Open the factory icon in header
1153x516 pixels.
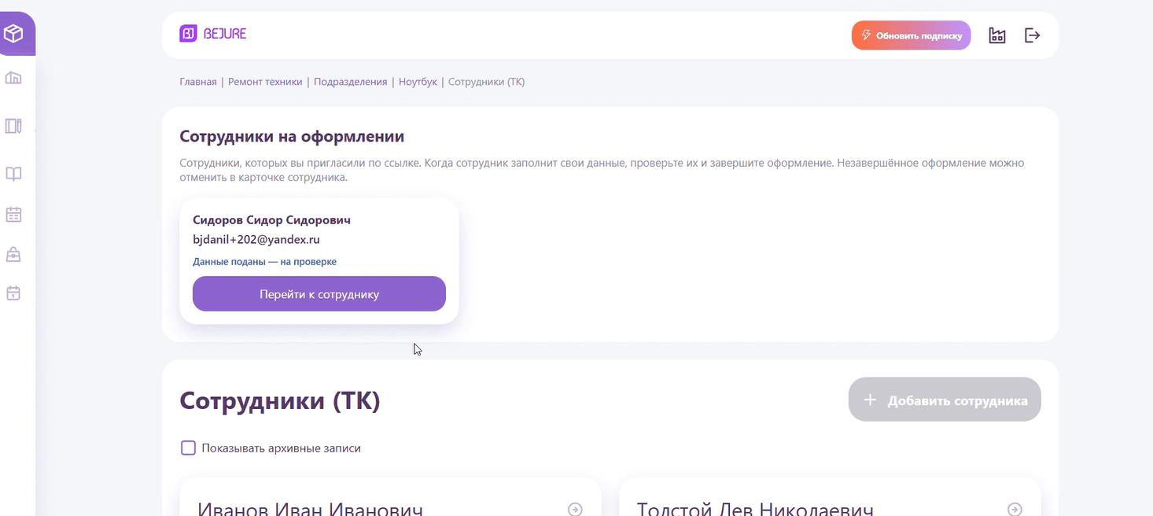tap(997, 35)
